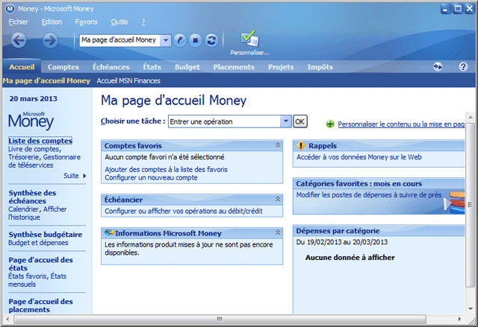Open the Placements tab
This screenshot has width=478, height=327.
pyautogui.click(x=234, y=67)
